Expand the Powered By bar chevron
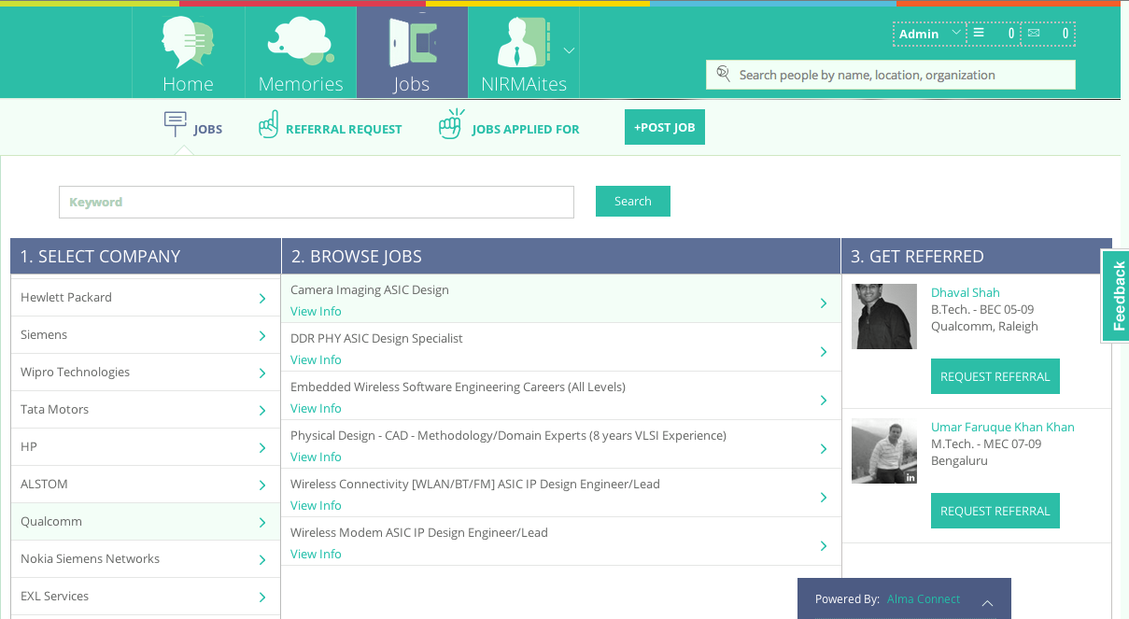Image resolution: width=1129 pixels, height=619 pixels. click(988, 604)
